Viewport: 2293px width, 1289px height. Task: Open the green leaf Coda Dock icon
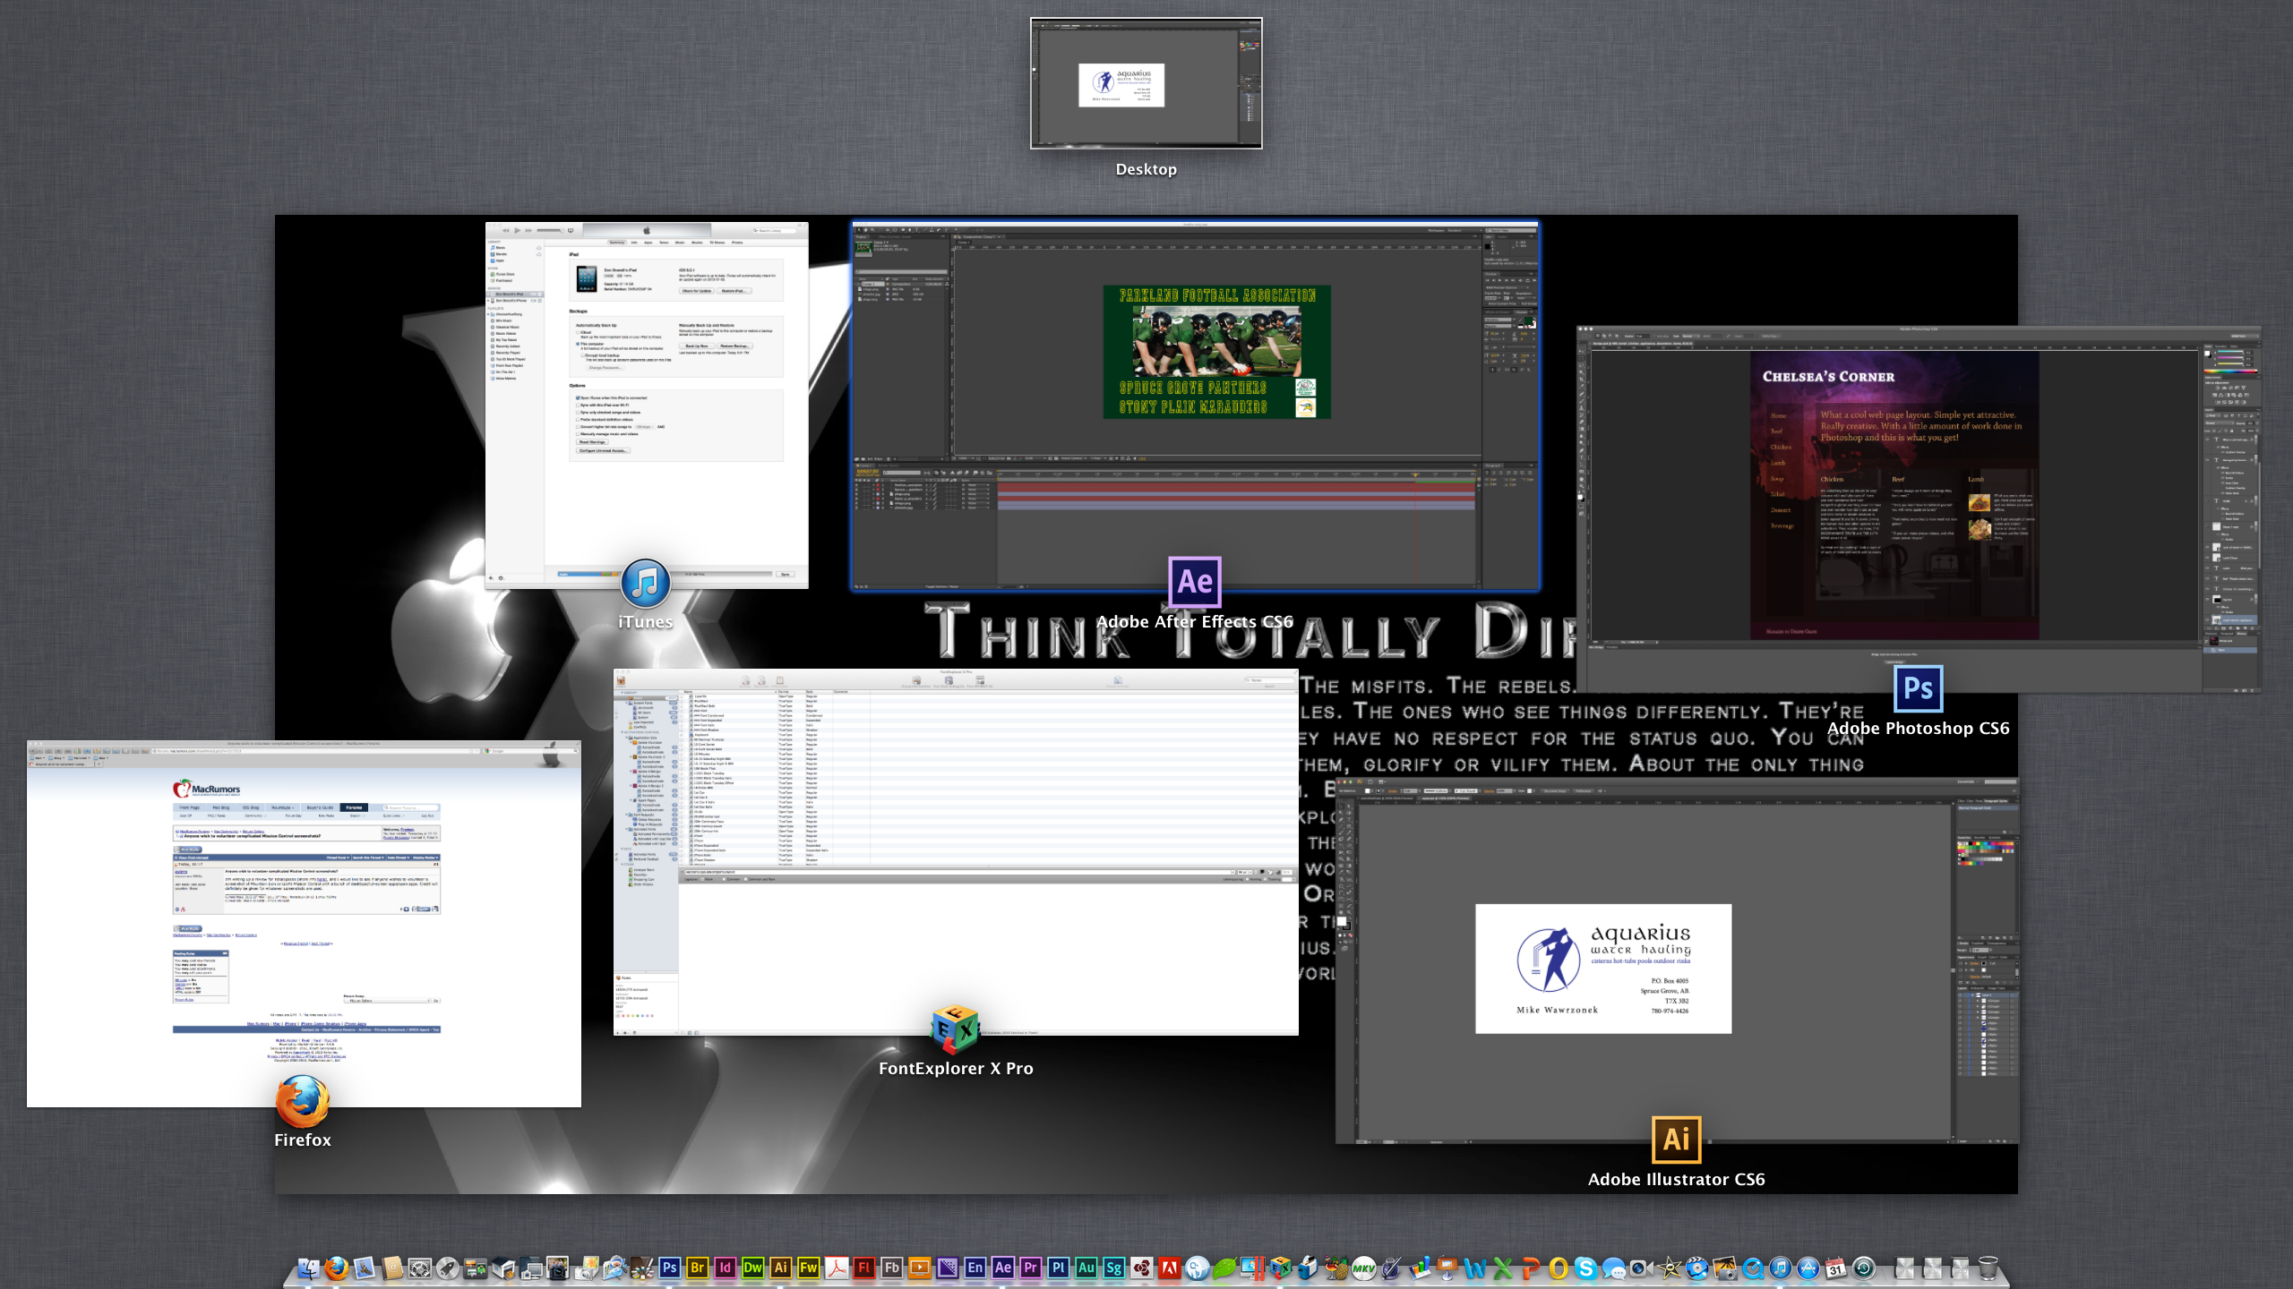[x=1225, y=1268]
